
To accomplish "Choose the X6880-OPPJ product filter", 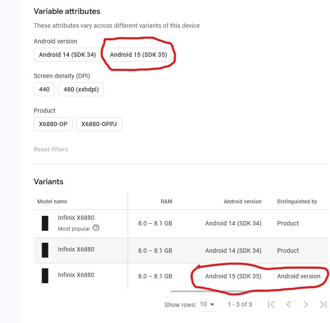I will click(x=99, y=124).
